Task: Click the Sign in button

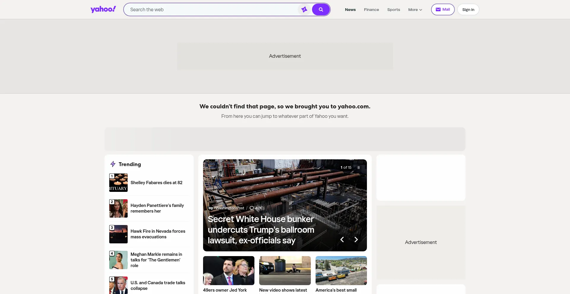Action: coord(468,9)
